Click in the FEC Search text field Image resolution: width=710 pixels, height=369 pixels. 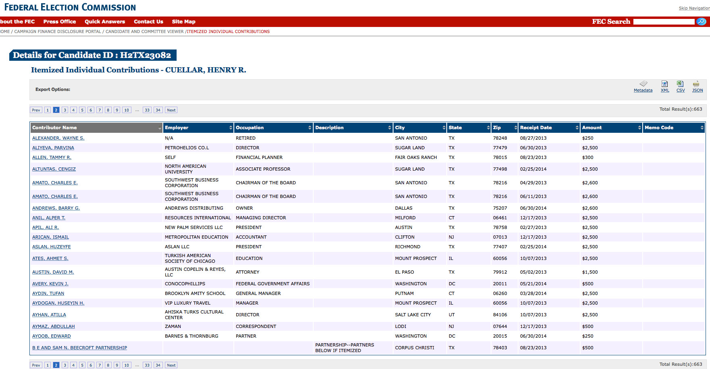pos(664,22)
